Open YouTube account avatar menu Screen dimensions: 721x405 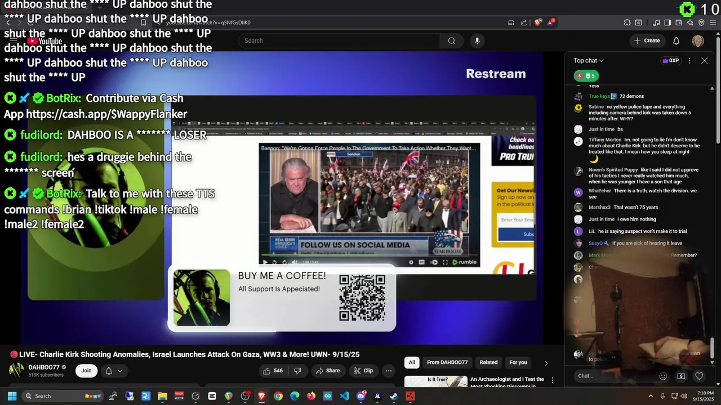point(698,40)
